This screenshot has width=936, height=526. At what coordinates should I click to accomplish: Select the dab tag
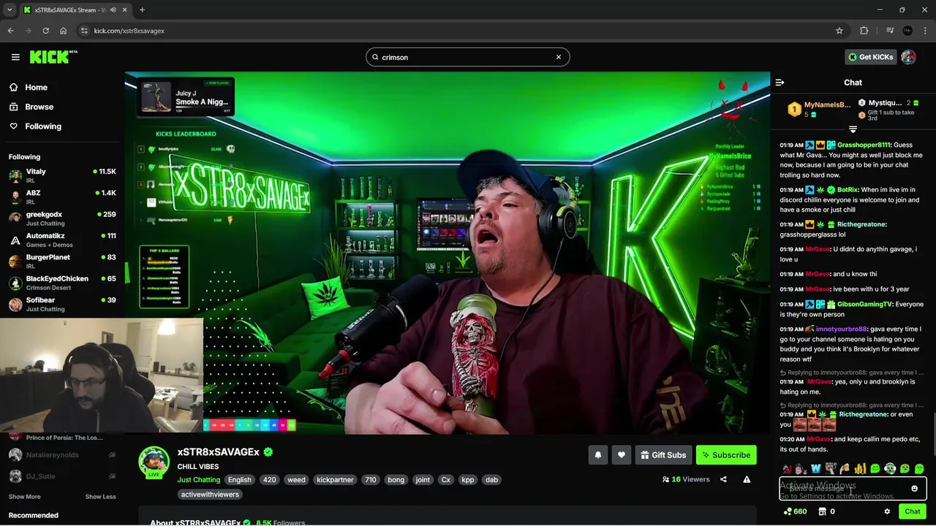click(x=491, y=480)
